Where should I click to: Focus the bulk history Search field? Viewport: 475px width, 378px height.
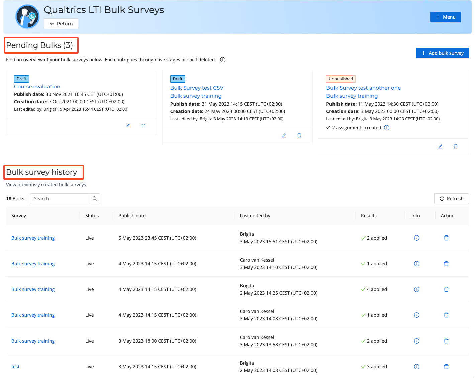click(60, 199)
